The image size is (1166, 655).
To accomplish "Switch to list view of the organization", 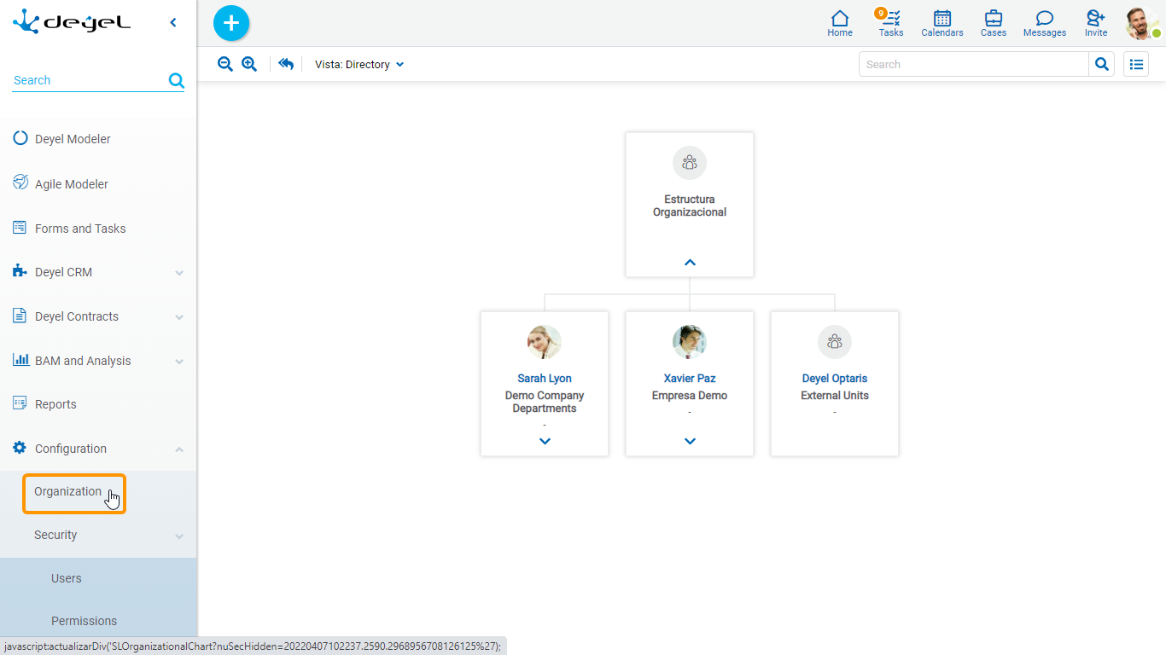I will tap(1135, 64).
